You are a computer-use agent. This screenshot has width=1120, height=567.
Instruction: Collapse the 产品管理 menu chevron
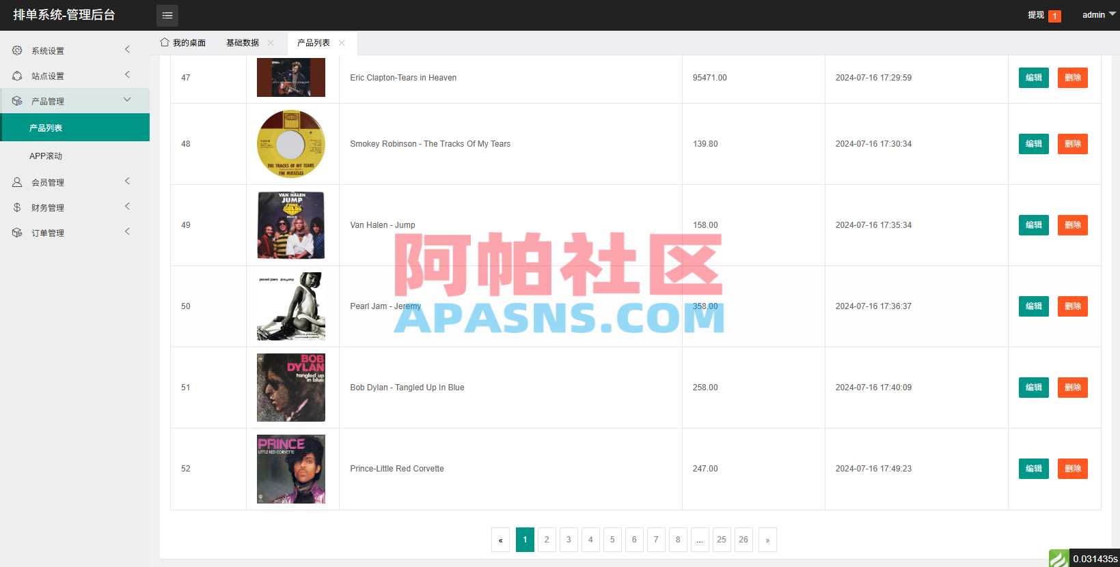coord(127,100)
